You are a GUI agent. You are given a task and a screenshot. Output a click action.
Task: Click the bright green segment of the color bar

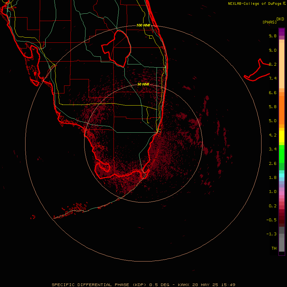tap(282, 154)
